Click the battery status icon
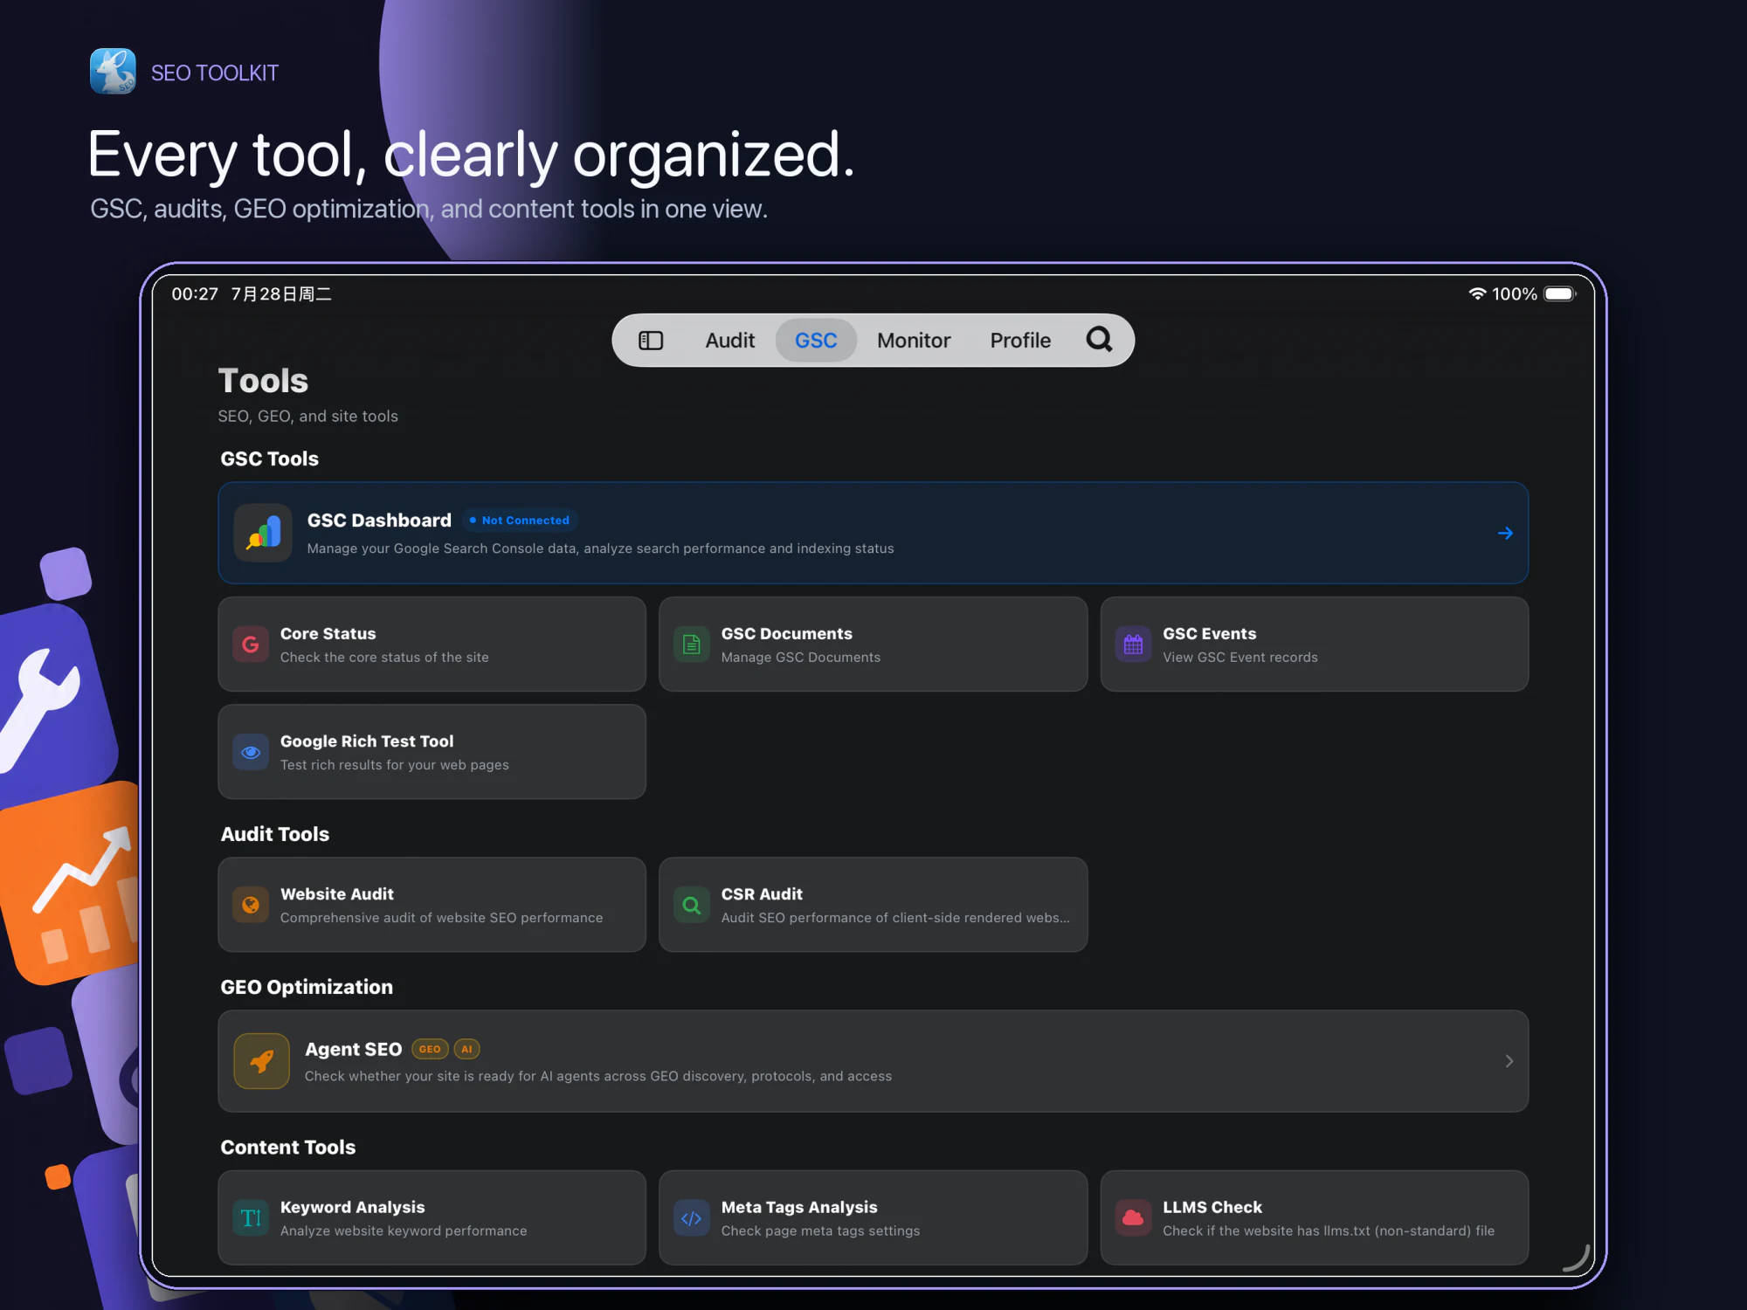The image size is (1747, 1310). [1560, 293]
